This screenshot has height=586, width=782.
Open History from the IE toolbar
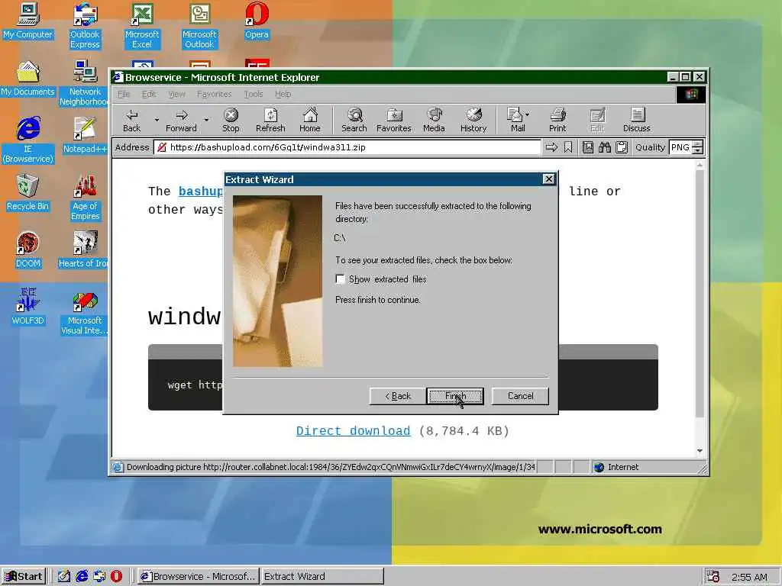point(473,120)
